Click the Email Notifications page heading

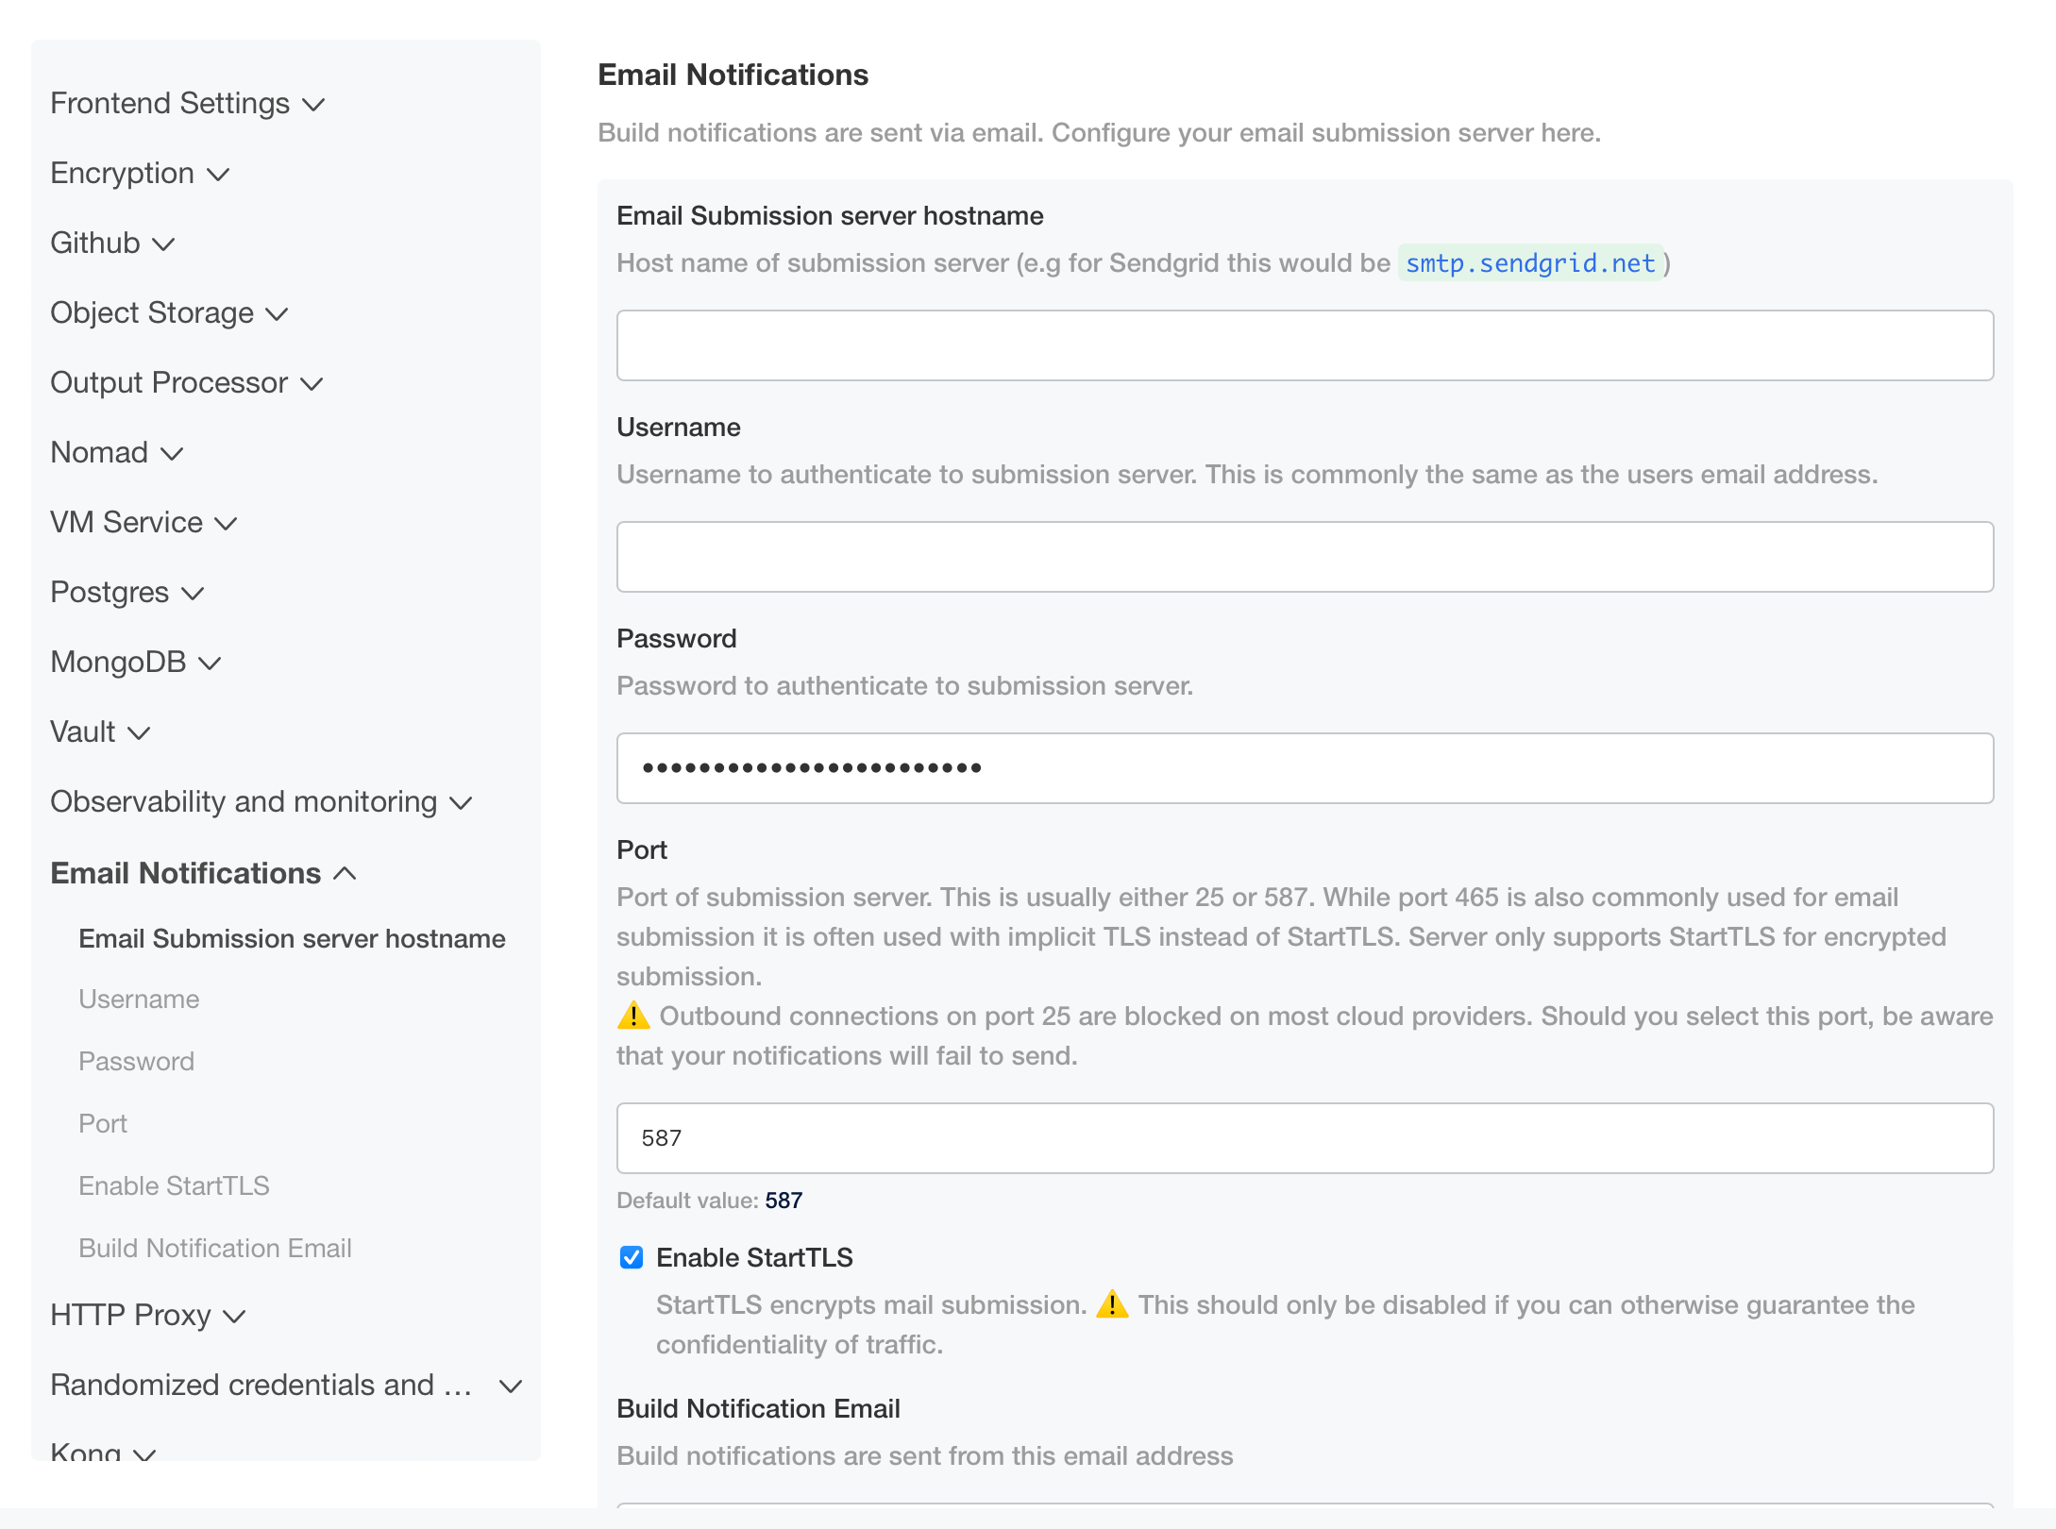coord(733,75)
